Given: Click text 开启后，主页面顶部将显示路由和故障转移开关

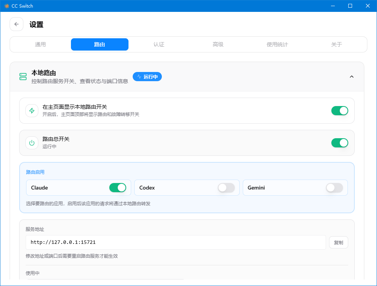Looking at the screenshot, I should pyautogui.click(x=91, y=114).
